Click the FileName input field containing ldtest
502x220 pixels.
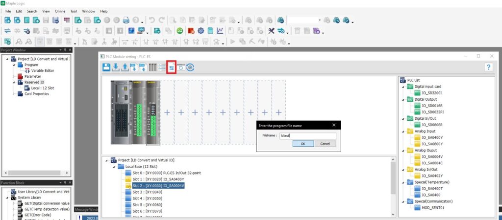(308, 136)
